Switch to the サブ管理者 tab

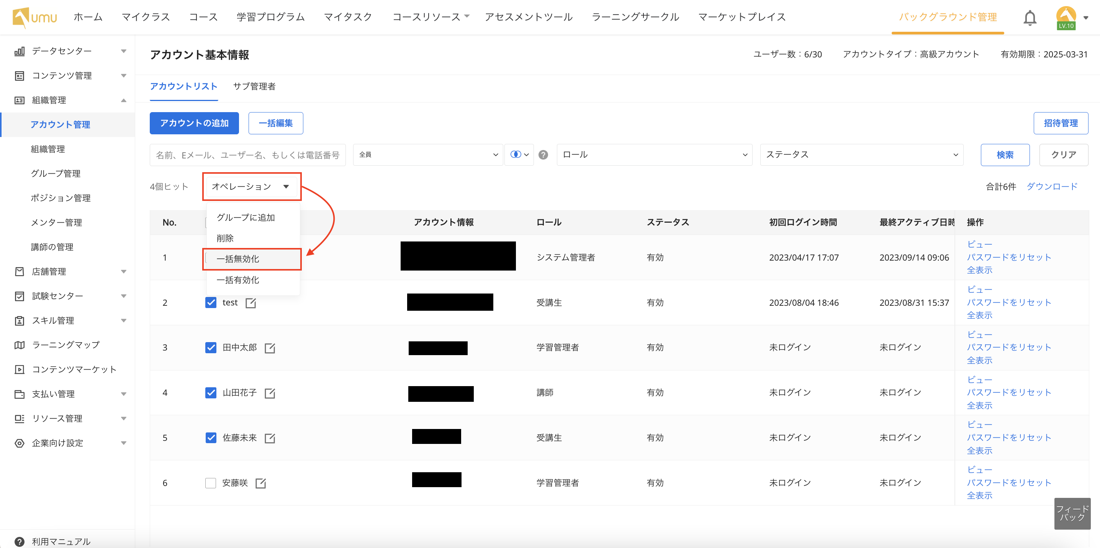[x=254, y=86]
